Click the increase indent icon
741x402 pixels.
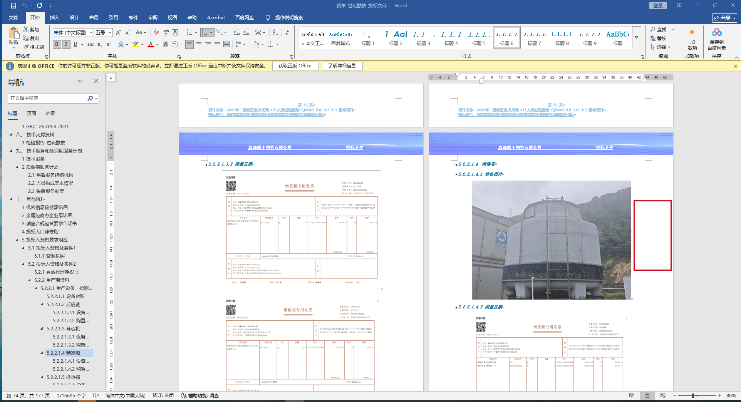point(246,33)
